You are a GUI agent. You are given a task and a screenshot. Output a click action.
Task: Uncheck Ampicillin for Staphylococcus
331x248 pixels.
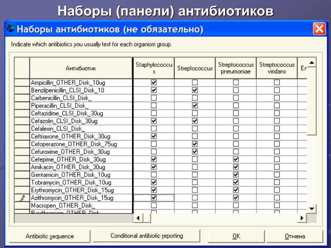[154, 82]
